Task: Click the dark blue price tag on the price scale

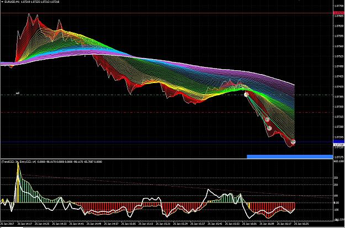Action: coord(339,142)
